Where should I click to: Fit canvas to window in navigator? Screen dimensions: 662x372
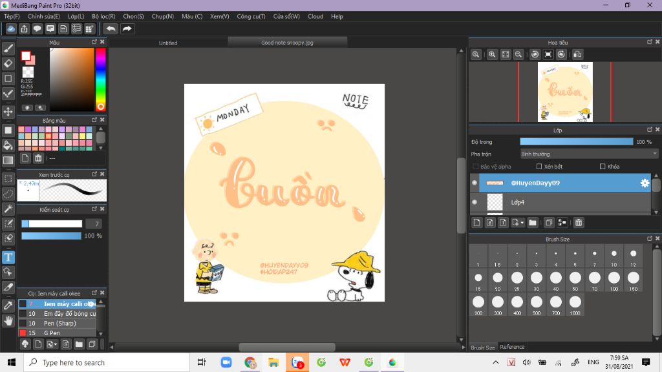(x=506, y=54)
